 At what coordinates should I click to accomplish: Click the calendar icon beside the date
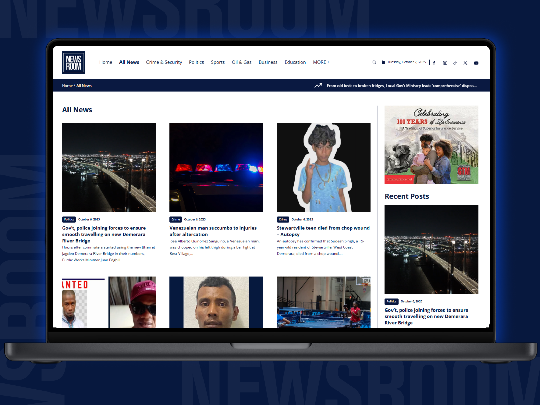[383, 62]
